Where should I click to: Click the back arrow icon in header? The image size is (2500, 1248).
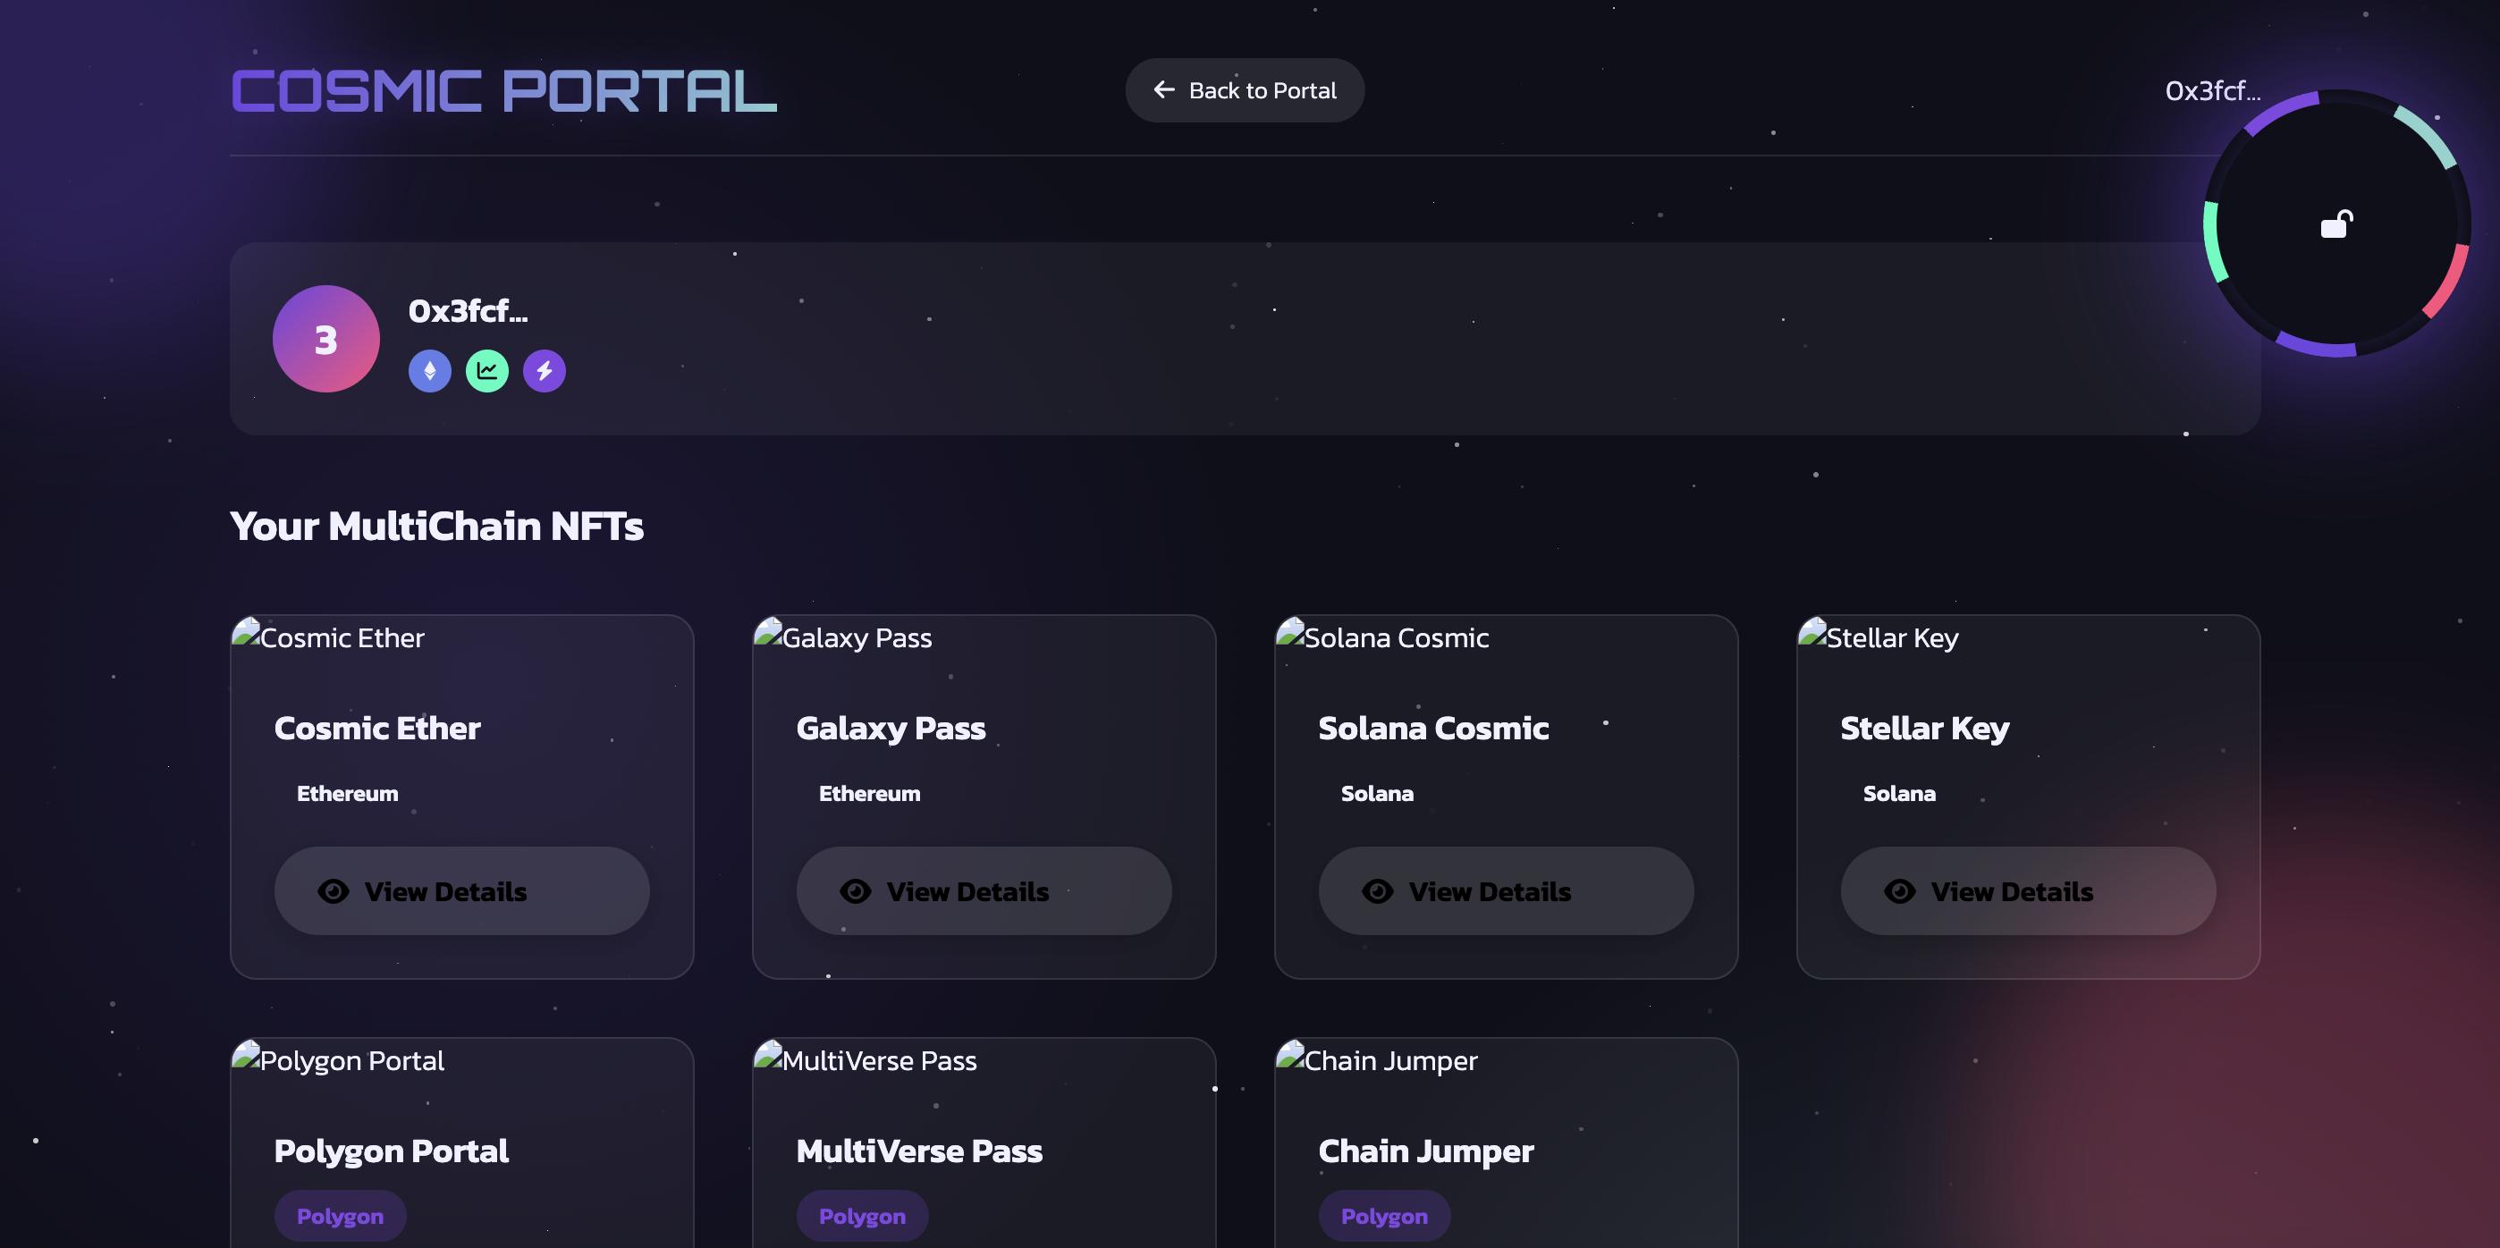pos(1163,90)
